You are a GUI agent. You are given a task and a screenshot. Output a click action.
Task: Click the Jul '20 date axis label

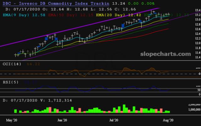(113, 120)
